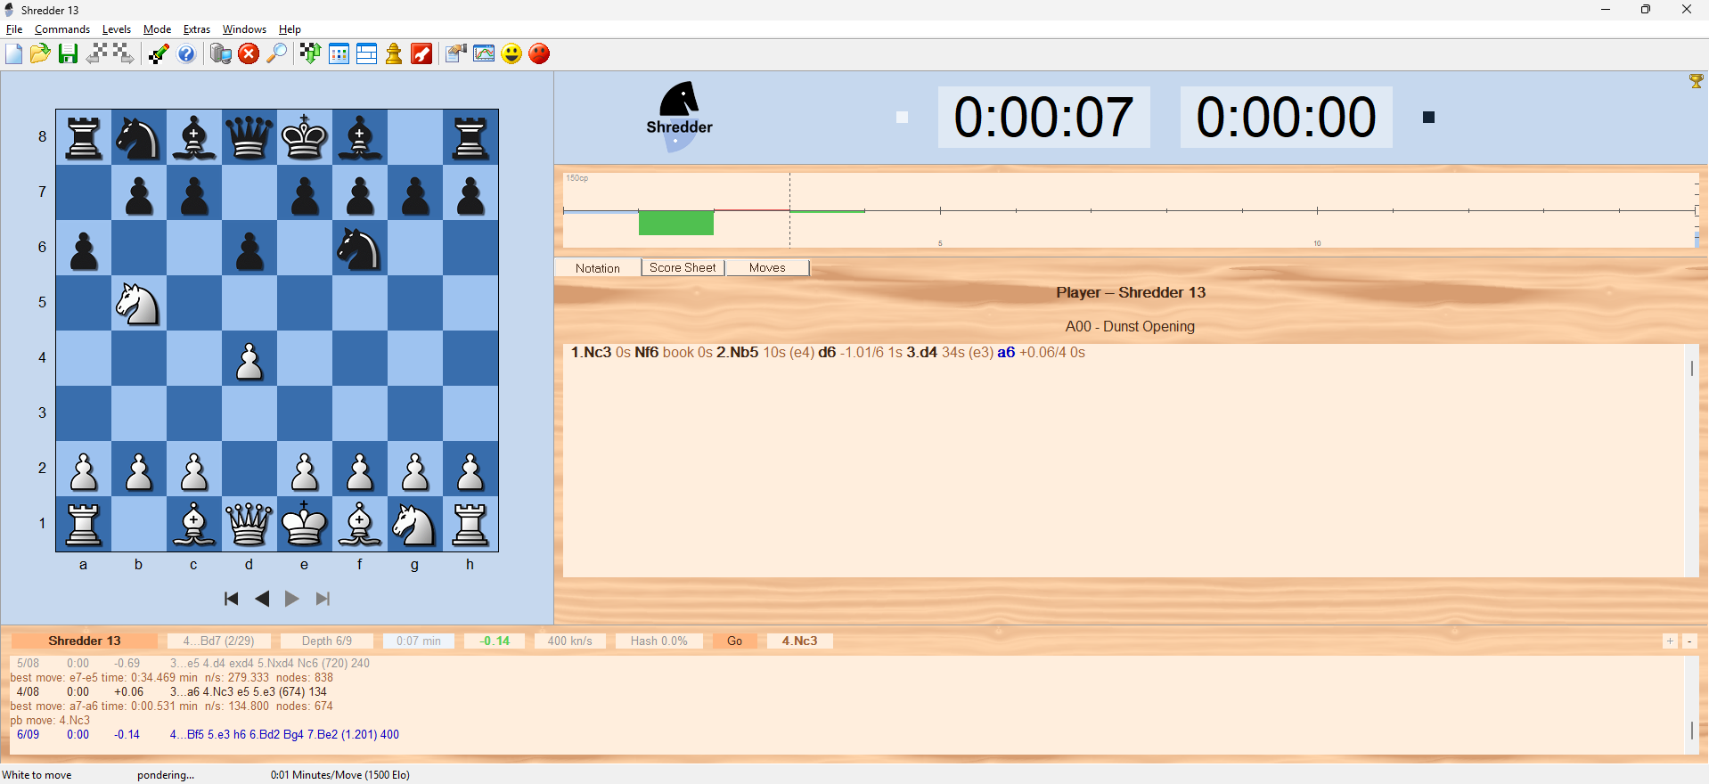This screenshot has height=784, width=1709.
Task: Click the red sad face icon
Action: coord(539,54)
